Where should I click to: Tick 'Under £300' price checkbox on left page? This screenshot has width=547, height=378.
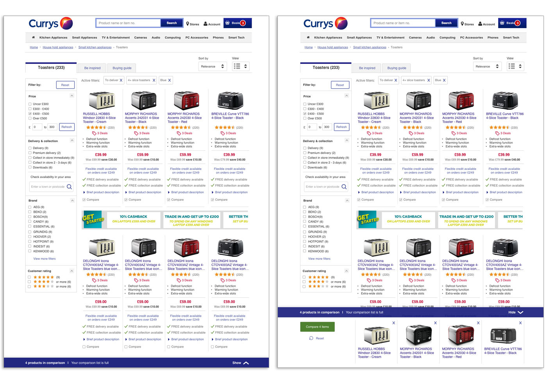[x=30, y=104]
